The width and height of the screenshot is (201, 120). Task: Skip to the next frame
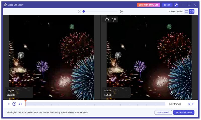point(20,104)
